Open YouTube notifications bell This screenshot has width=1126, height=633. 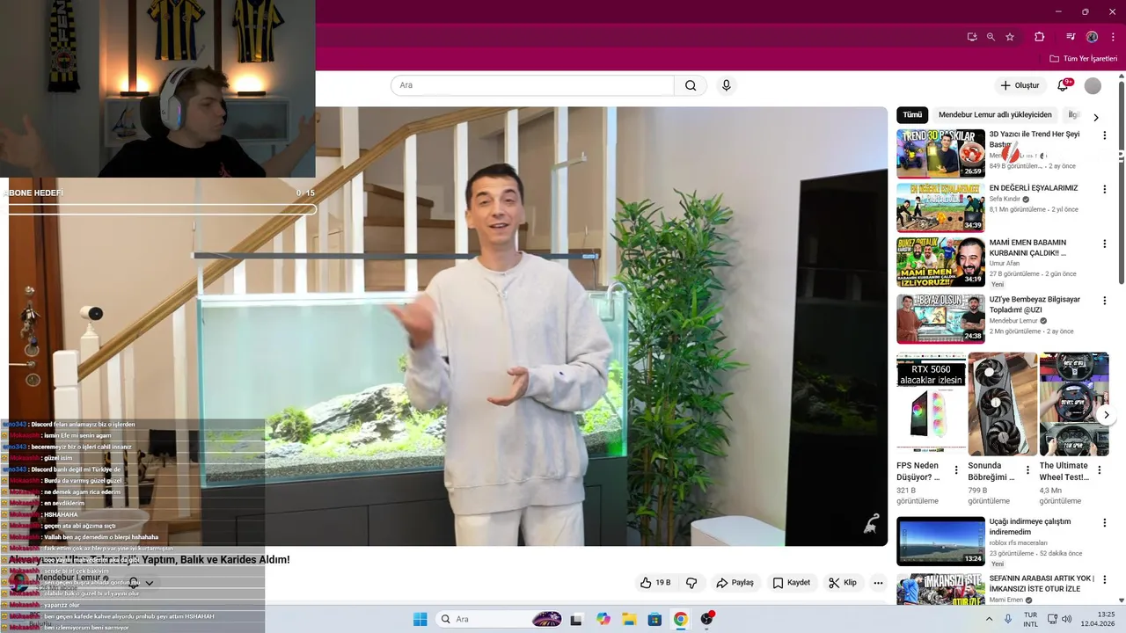click(x=1063, y=85)
